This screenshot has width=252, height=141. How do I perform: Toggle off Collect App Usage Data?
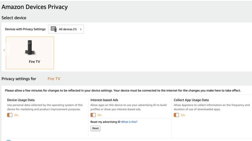[176, 115]
